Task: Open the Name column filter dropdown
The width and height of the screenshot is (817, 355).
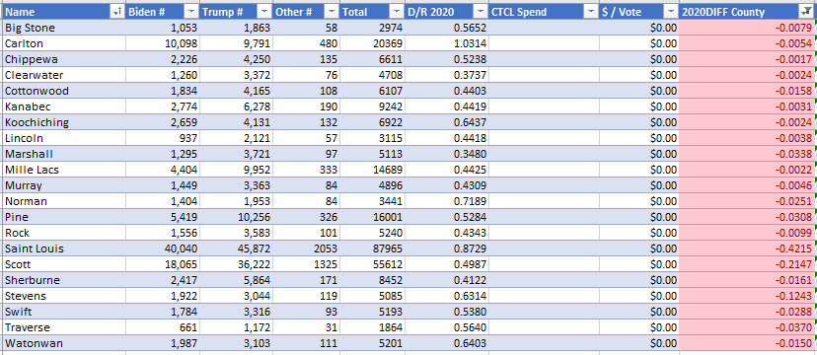Action: point(118,12)
